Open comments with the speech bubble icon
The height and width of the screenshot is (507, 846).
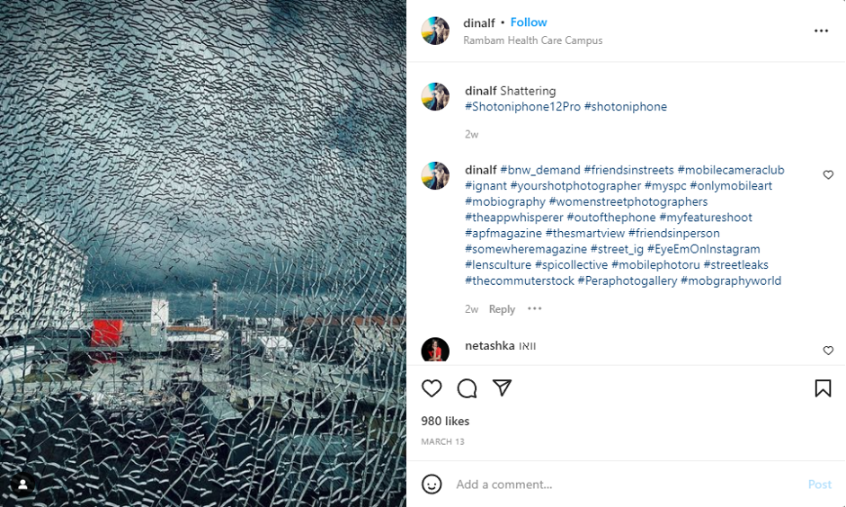pyautogui.click(x=467, y=388)
